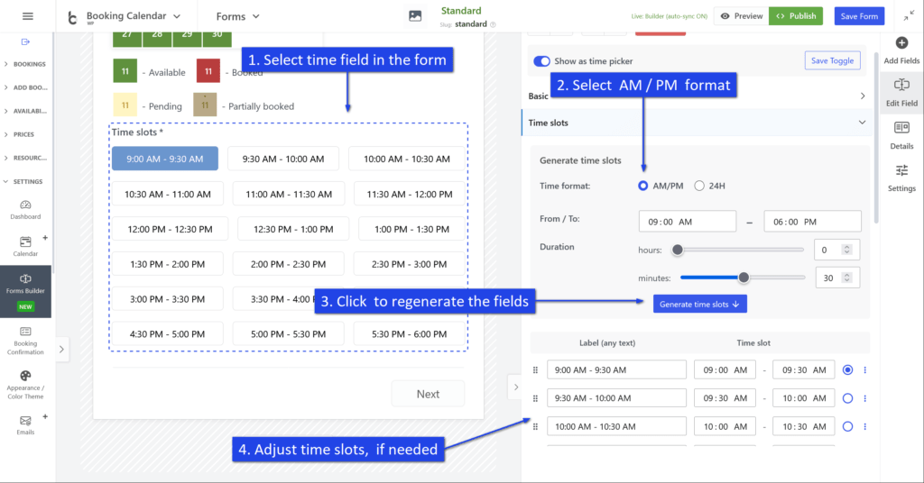
Task: Choose the 5:30 PM - 6:00 PM slot
Action: tap(409, 334)
